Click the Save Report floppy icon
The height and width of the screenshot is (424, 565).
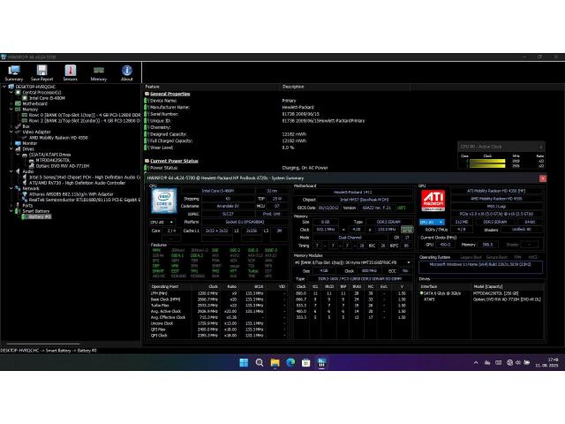[x=41, y=72]
